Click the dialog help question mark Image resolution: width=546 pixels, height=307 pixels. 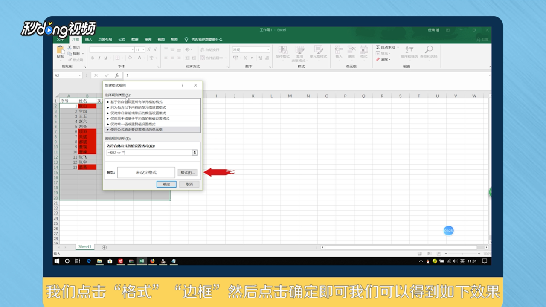pyautogui.click(x=182, y=85)
